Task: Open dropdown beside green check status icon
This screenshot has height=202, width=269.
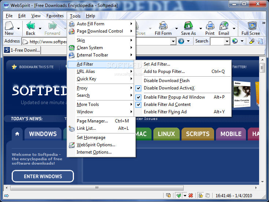Action: [185, 195]
